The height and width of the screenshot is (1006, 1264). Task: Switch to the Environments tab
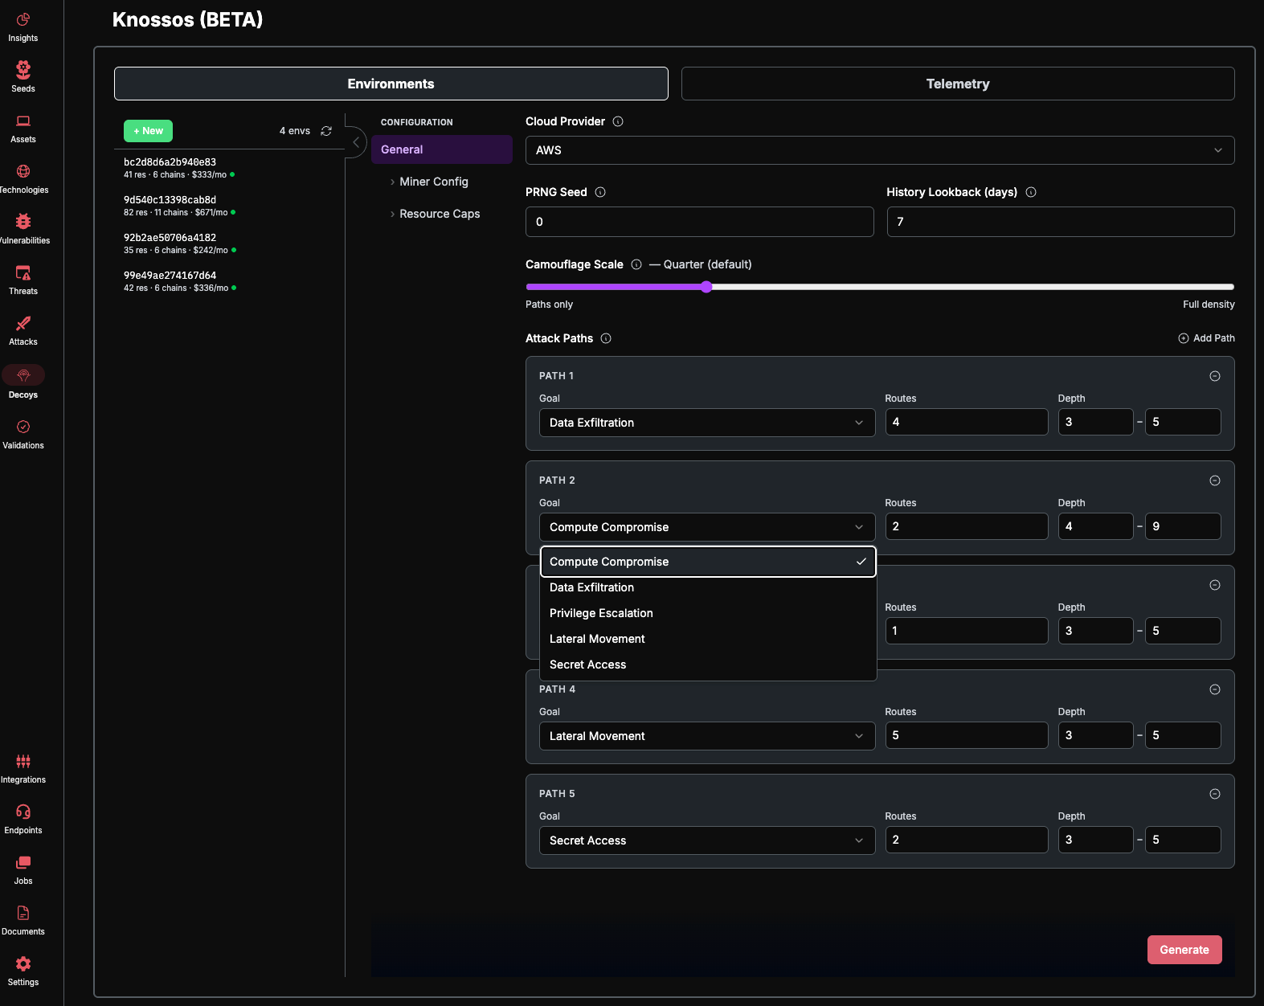pos(391,84)
